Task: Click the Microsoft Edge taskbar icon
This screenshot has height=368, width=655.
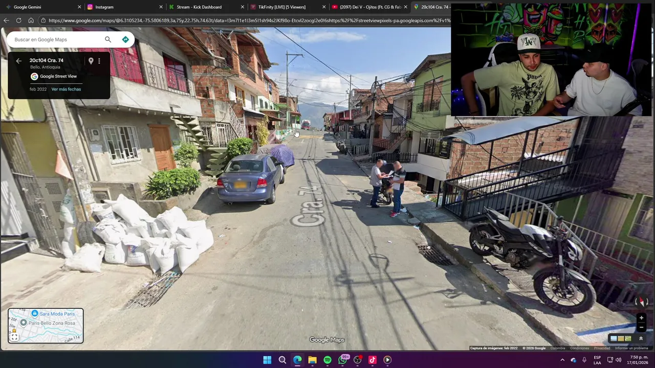Action: [x=297, y=360]
